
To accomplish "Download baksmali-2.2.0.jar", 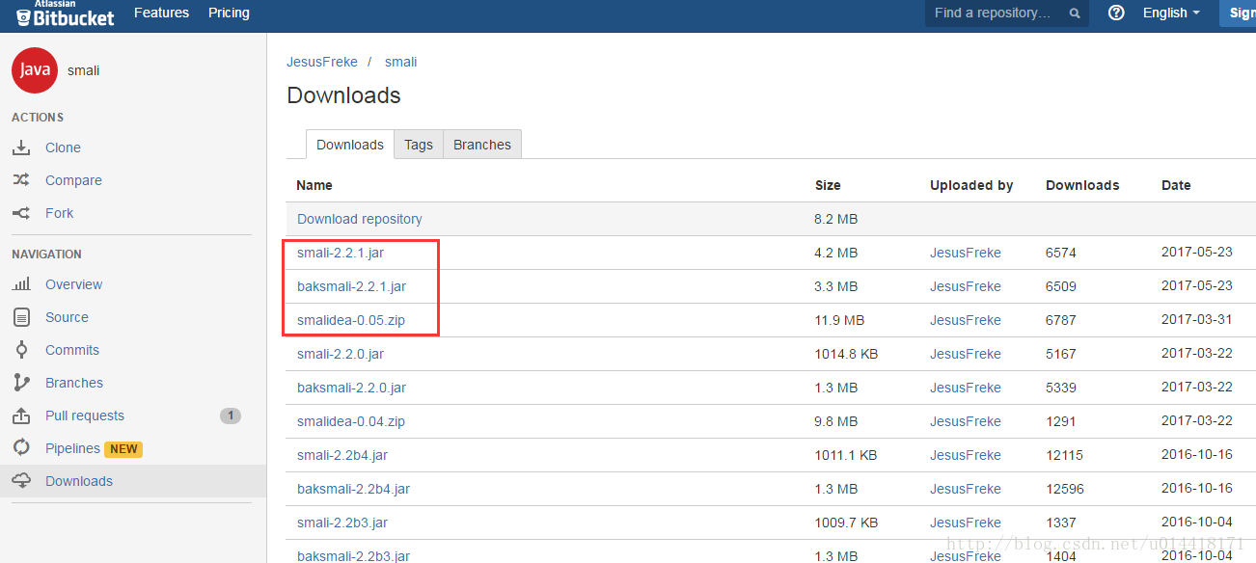I will 351,388.
